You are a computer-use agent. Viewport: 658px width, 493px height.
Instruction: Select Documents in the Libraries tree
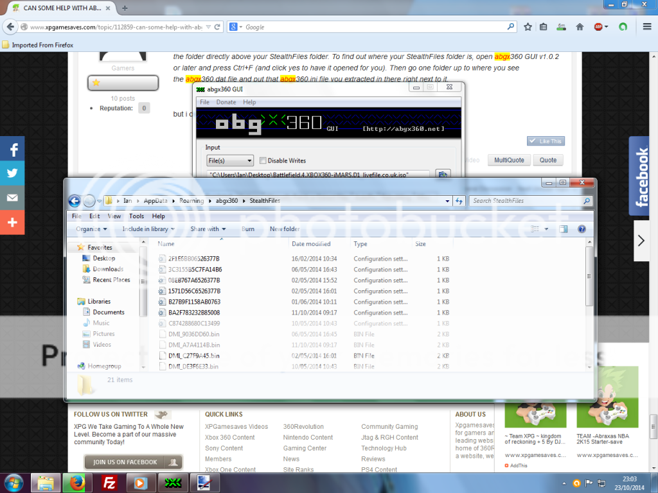click(x=109, y=312)
